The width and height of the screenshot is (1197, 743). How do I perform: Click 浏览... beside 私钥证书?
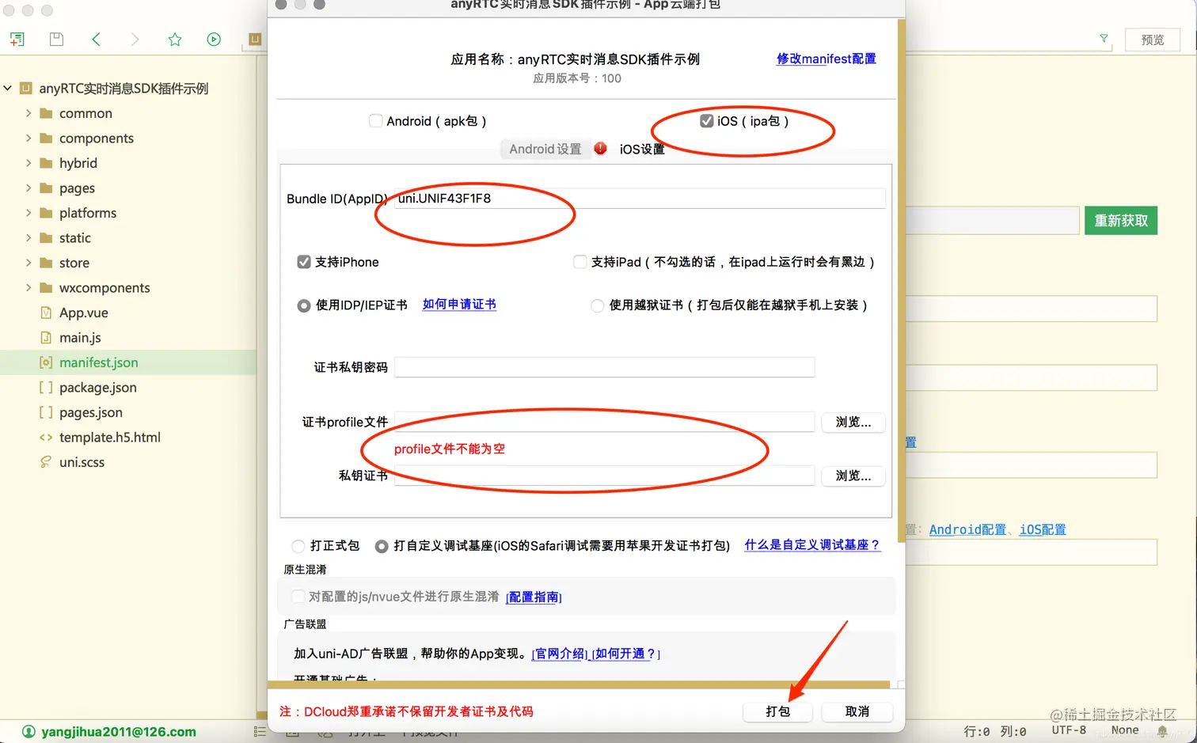(x=853, y=476)
